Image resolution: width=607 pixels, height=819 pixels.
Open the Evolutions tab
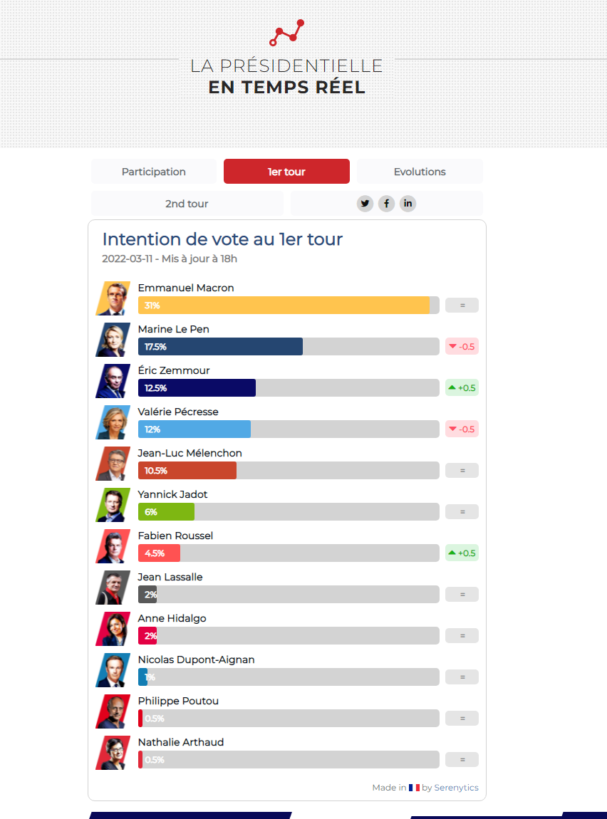pyautogui.click(x=420, y=172)
